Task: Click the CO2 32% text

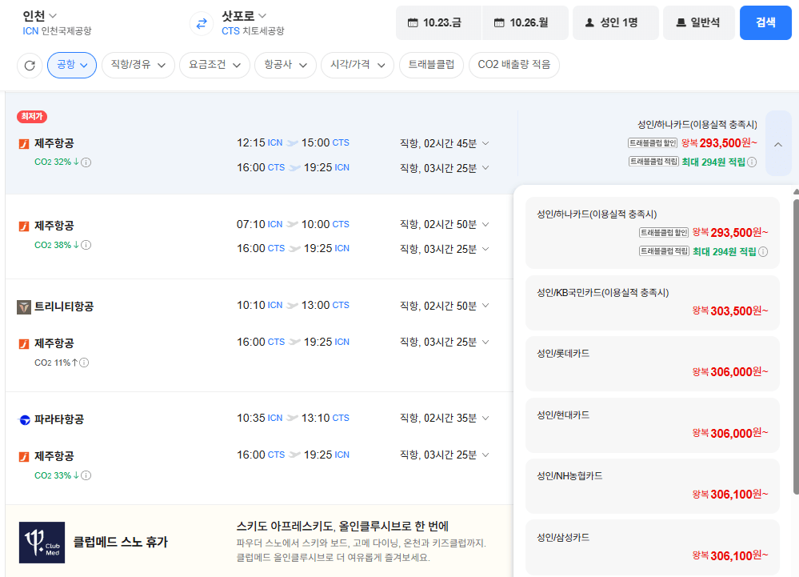Action: click(x=53, y=162)
